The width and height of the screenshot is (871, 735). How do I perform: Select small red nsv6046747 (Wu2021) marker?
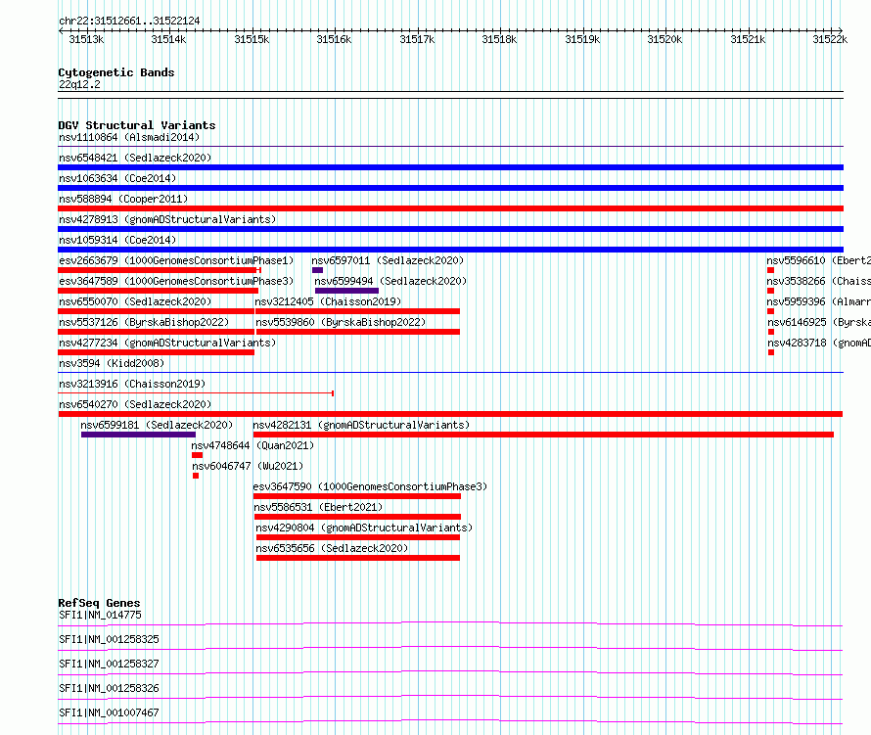click(x=196, y=476)
